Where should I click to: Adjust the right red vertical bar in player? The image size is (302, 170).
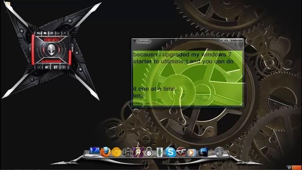[70, 57]
